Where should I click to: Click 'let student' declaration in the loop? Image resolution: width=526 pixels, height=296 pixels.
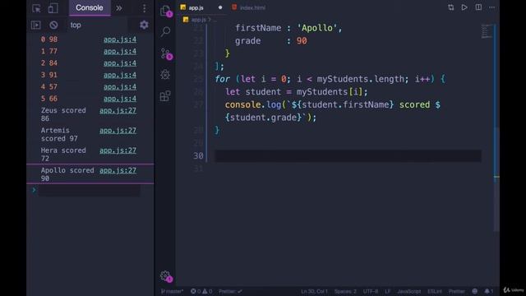[x=253, y=92]
